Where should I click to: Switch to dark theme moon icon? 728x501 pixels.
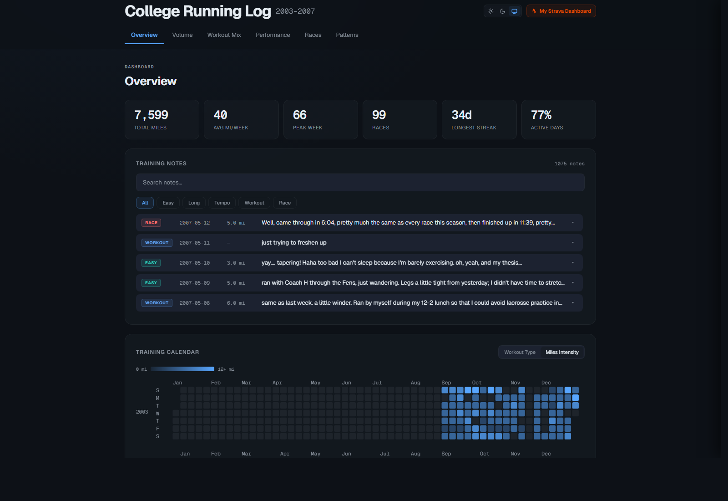point(502,11)
